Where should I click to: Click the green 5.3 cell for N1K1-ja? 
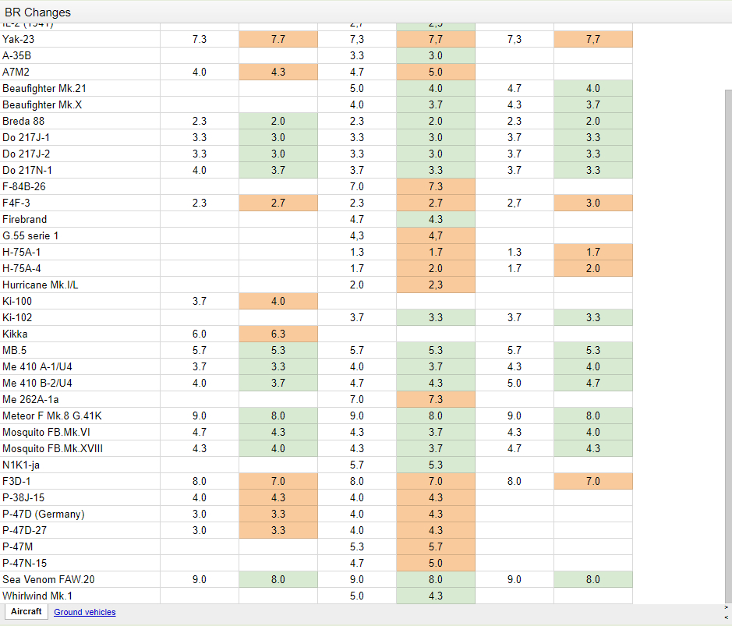pyautogui.click(x=435, y=465)
